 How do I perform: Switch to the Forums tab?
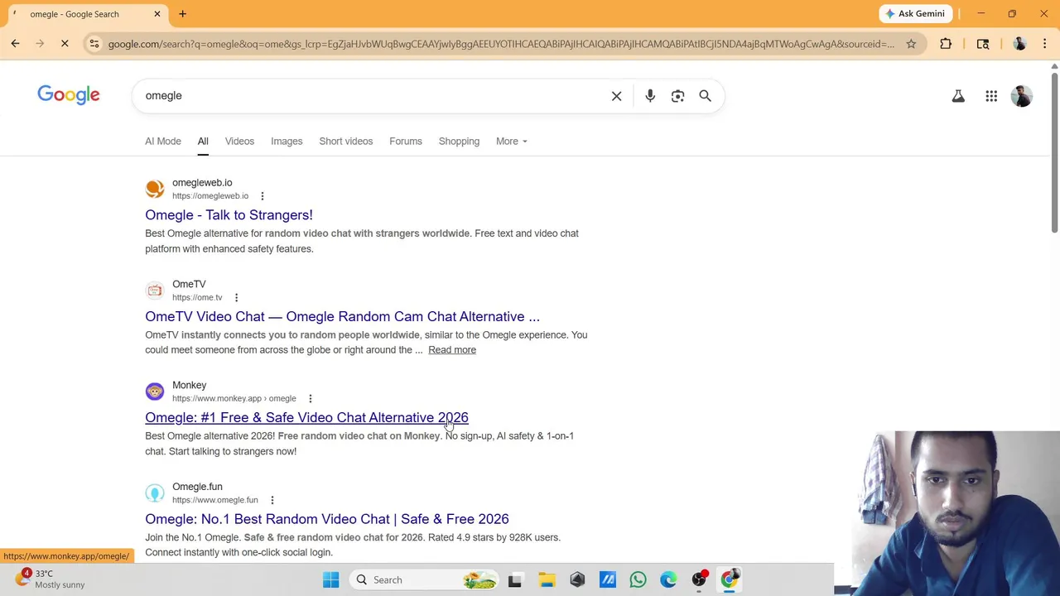[x=406, y=141]
